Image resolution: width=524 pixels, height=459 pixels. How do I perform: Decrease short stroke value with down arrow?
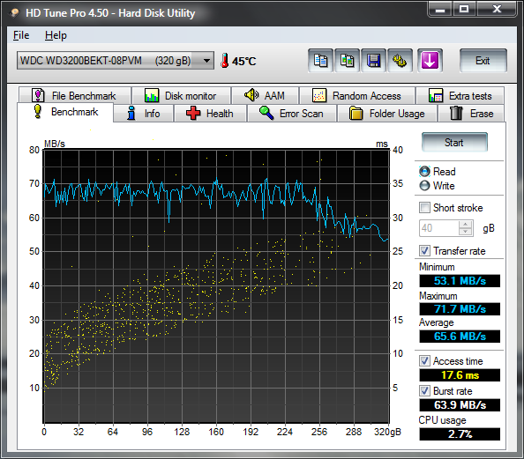point(466,232)
